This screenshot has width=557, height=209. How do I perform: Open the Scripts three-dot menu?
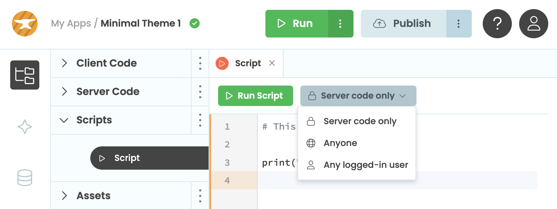(200, 120)
